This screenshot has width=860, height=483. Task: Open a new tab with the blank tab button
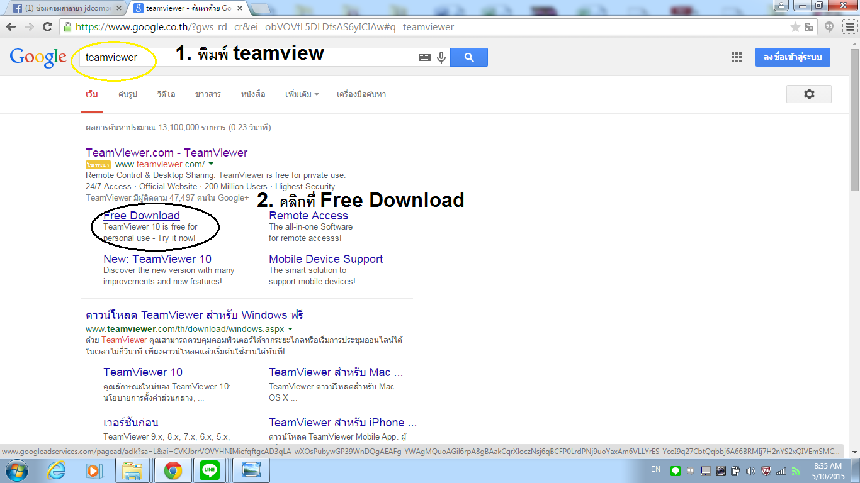pyautogui.click(x=261, y=9)
